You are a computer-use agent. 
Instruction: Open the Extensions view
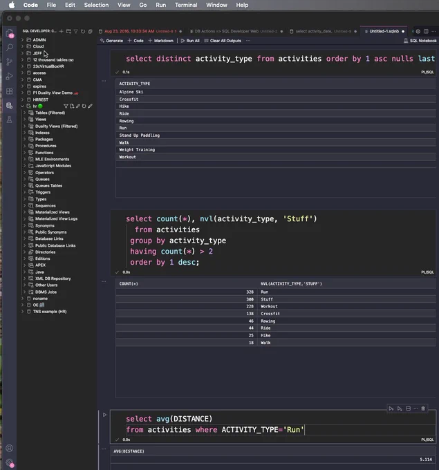(10, 91)
